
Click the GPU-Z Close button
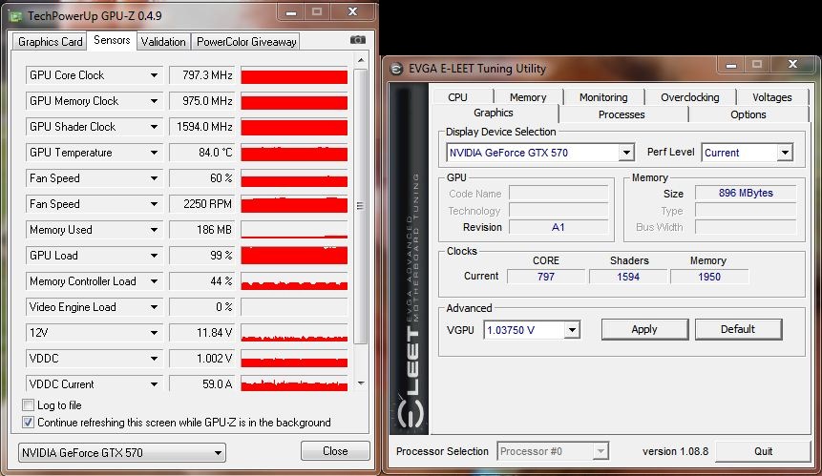pos(335,451)
